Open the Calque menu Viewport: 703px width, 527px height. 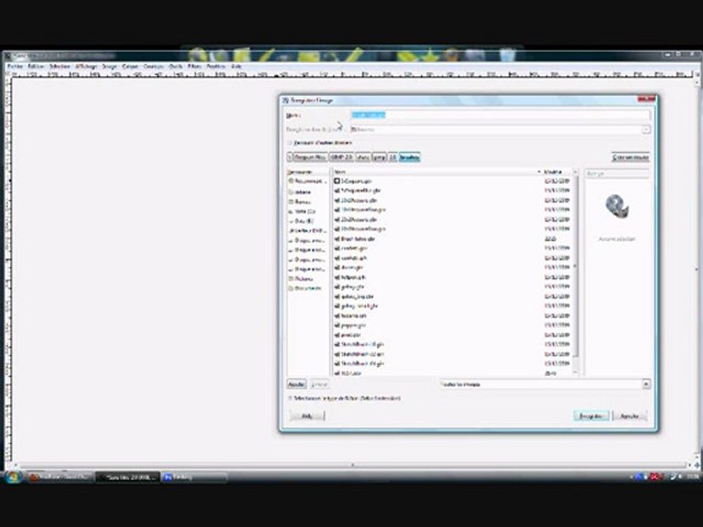click(130, 67)
